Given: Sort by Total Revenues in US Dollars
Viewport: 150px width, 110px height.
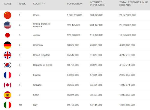Looking at the screenshot, I should click(134, 4).
